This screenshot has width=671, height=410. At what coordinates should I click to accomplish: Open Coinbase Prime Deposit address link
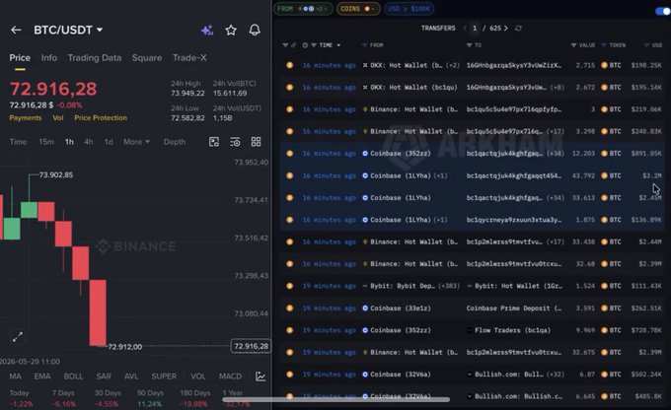pos(514,308)
